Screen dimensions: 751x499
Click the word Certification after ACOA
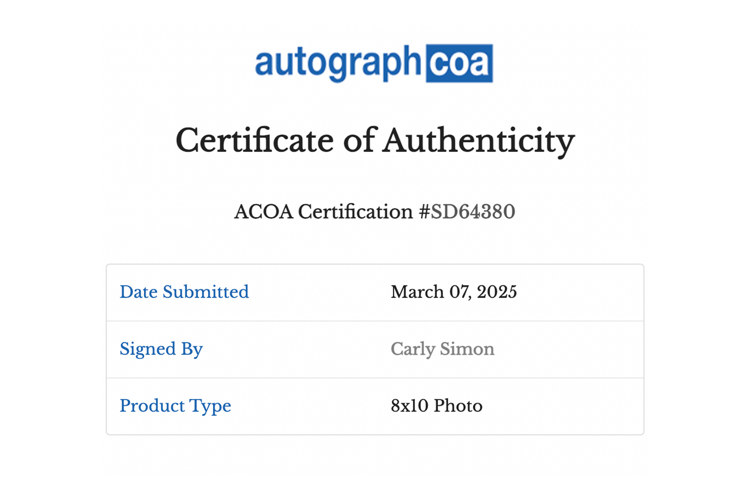[355, 212]
